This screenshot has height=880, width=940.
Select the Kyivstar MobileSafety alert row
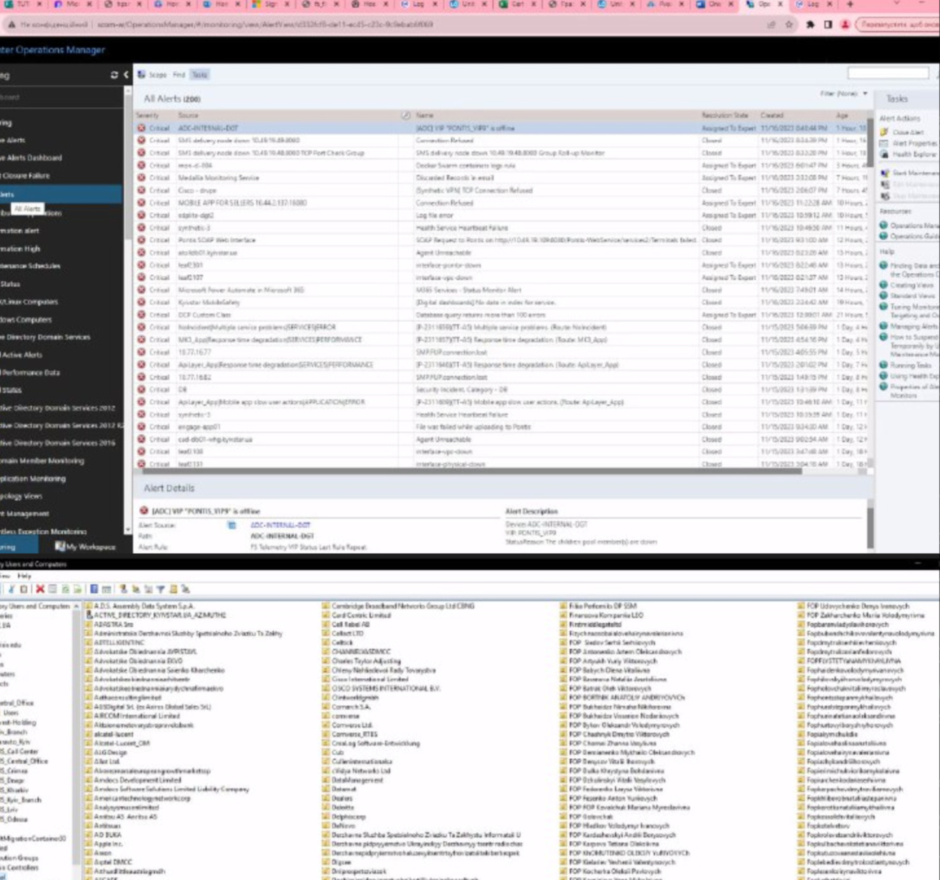click(x=501, y=302)
